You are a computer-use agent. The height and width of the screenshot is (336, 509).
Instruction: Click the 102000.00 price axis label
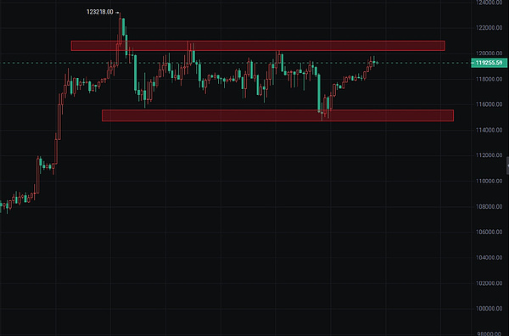coord(489,283)
